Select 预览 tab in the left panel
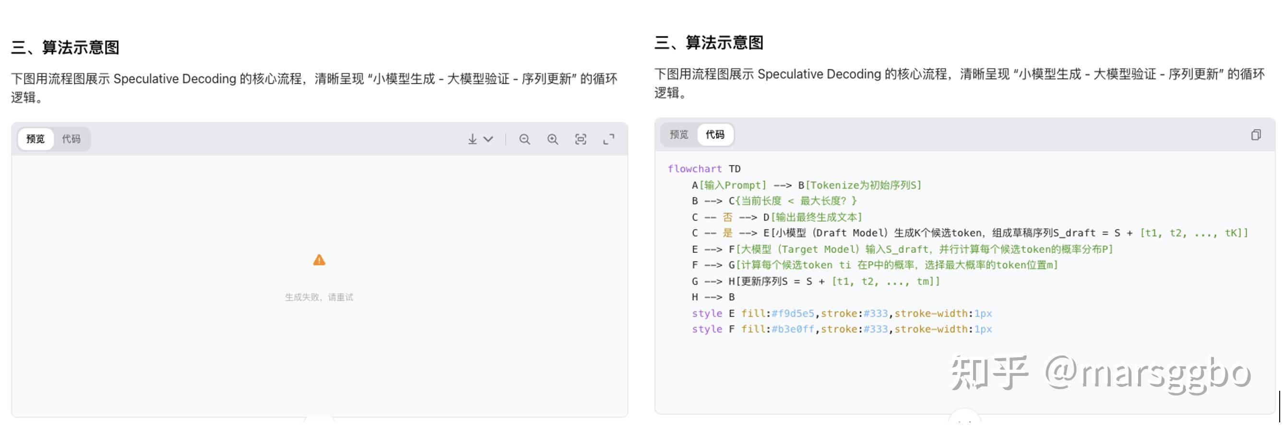1284x430 pixels. coord(36,139)
